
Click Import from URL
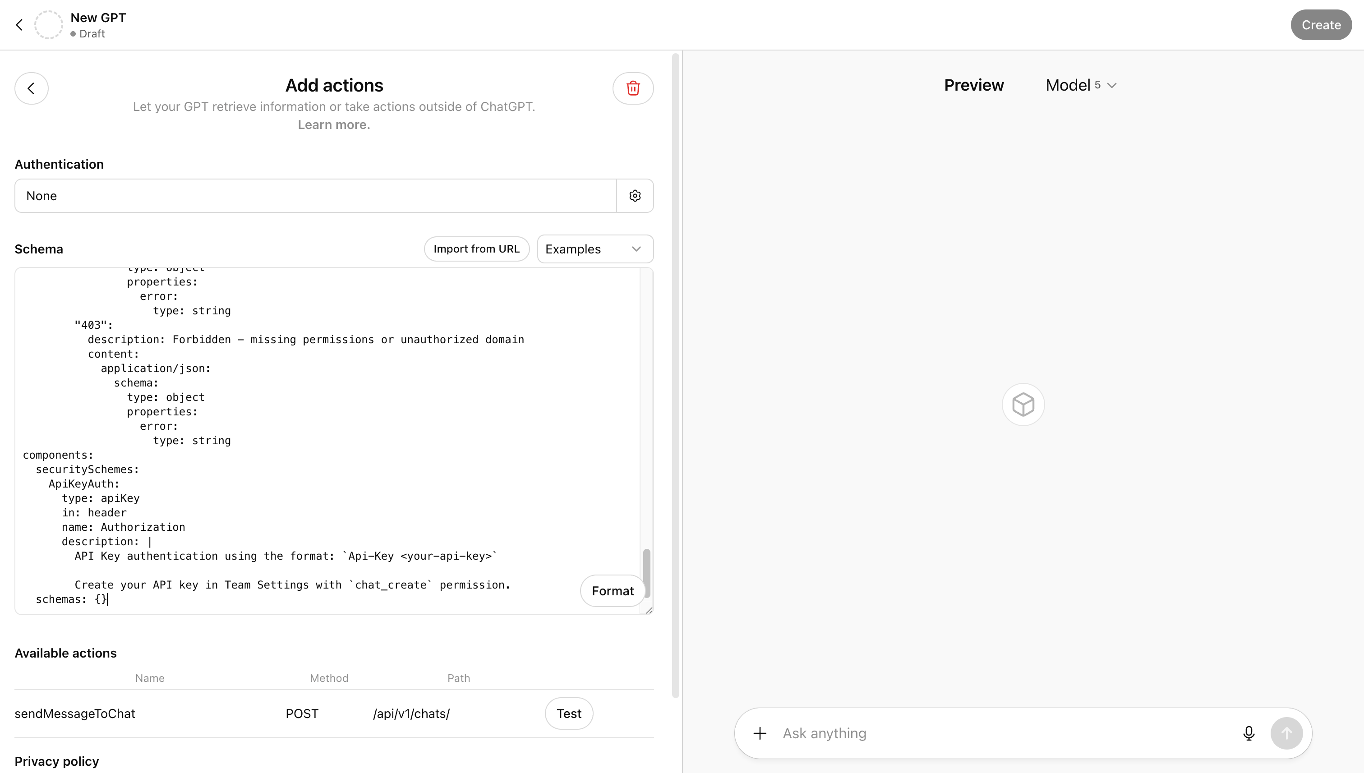tap(476, 248)
